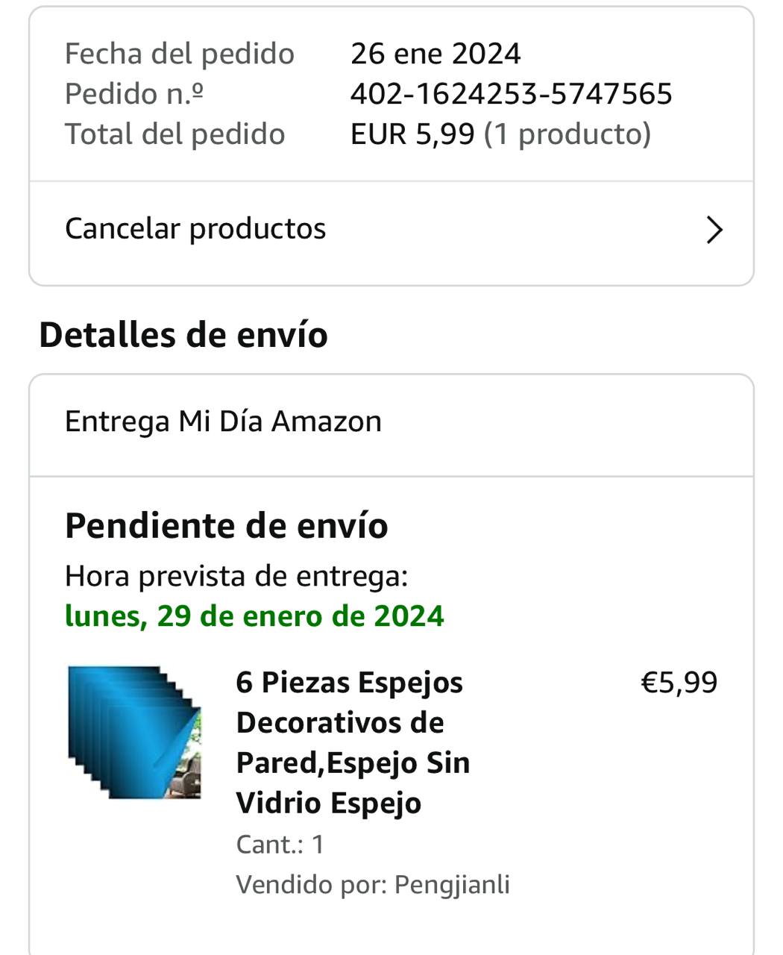Click the EUR 5,99 order total

pyautogui.click(x=412, y=134)
